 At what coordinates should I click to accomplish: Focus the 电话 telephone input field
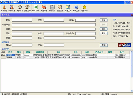(x=54, y=34)
